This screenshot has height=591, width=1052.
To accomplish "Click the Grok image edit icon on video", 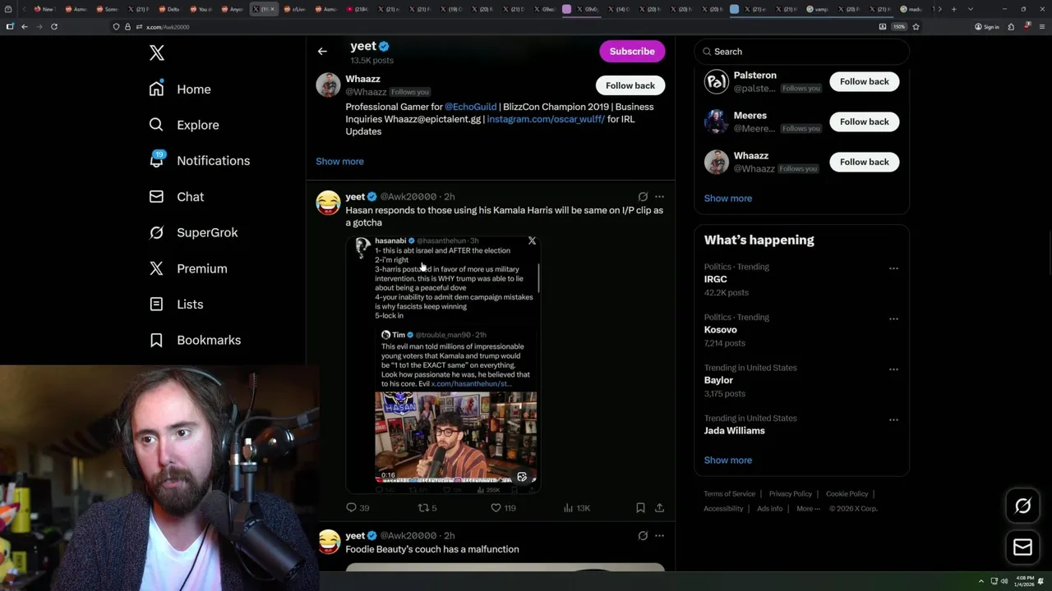I will tap(522, 477).
